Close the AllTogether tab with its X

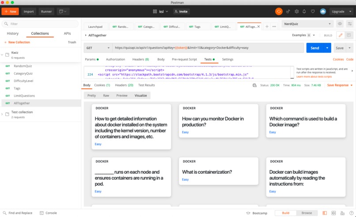[258, 26]
